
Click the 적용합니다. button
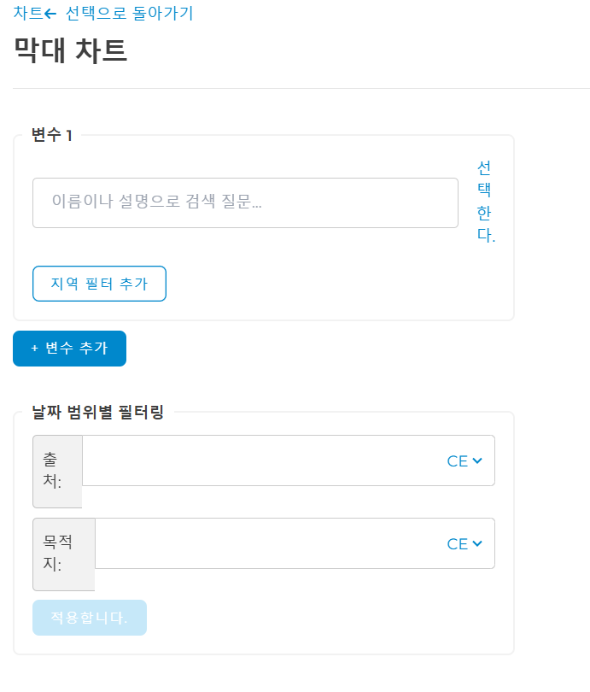pyautogui.click(x=90, y=618)
